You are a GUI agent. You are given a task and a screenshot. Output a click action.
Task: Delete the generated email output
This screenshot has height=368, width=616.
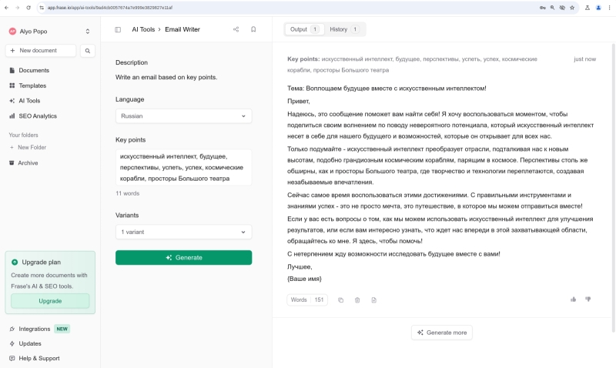click(x=357, y=299)
